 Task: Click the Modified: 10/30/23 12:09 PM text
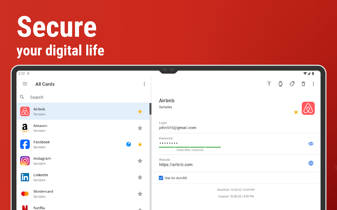click(236, 190)
